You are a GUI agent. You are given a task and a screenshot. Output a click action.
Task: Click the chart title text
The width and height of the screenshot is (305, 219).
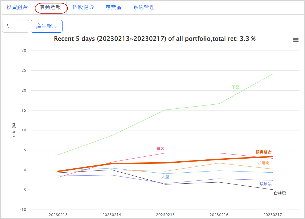[155, 39]
